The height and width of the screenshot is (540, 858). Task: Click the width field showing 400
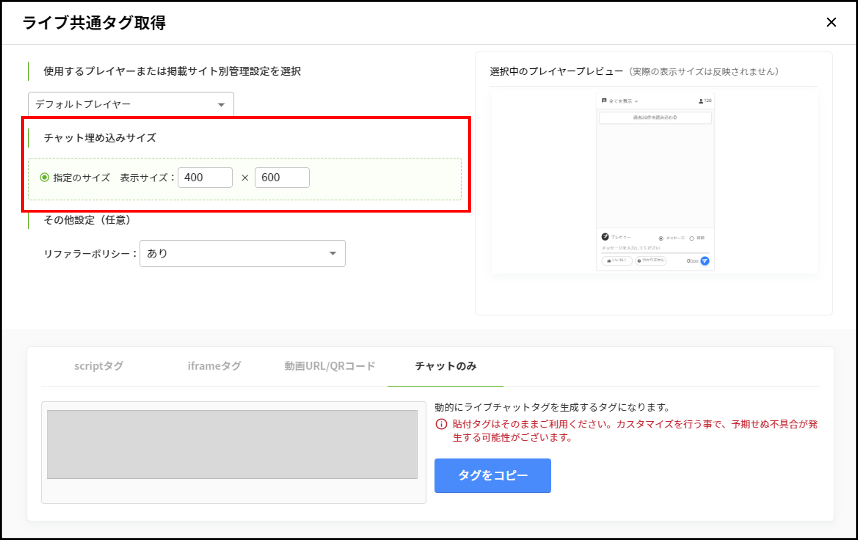click(x=205, y=177)
